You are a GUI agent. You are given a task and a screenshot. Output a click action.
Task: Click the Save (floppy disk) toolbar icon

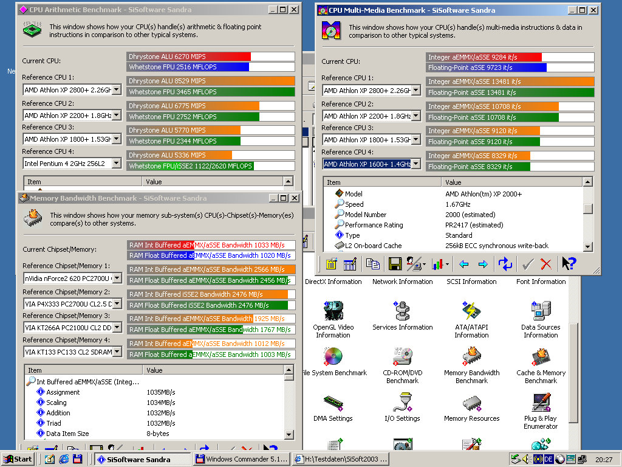[395, 264]
